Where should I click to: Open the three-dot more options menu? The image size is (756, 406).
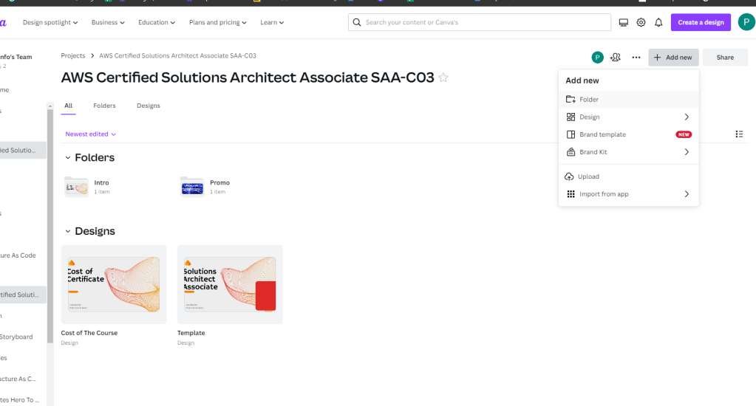point(636,58)
